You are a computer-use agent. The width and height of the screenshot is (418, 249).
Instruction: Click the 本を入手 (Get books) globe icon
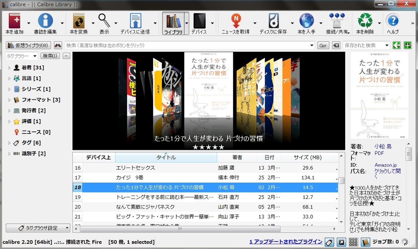(306, 21)
